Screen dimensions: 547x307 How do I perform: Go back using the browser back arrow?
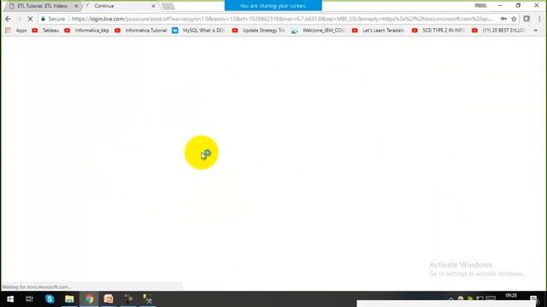point(8,19)
